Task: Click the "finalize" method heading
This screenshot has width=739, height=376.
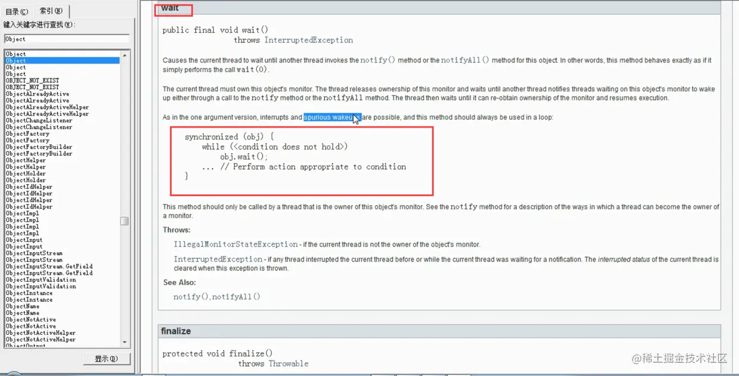Action: pyautogui.click(x=176, y=331)
